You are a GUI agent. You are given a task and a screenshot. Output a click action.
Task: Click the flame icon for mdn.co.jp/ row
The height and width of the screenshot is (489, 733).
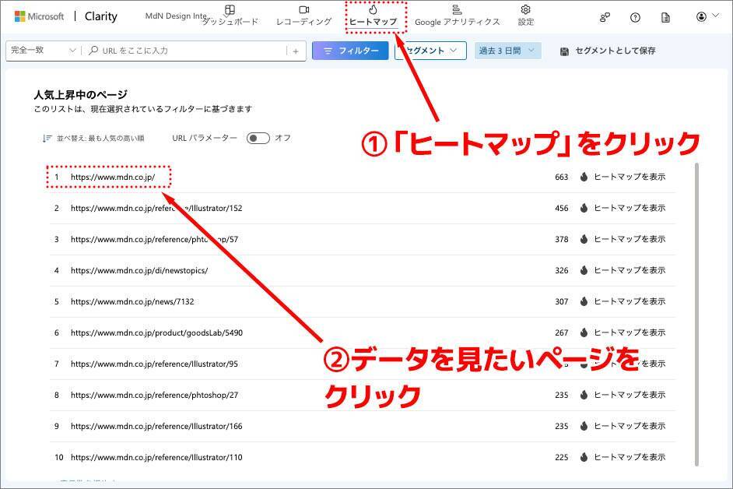(x=584, y=177)
